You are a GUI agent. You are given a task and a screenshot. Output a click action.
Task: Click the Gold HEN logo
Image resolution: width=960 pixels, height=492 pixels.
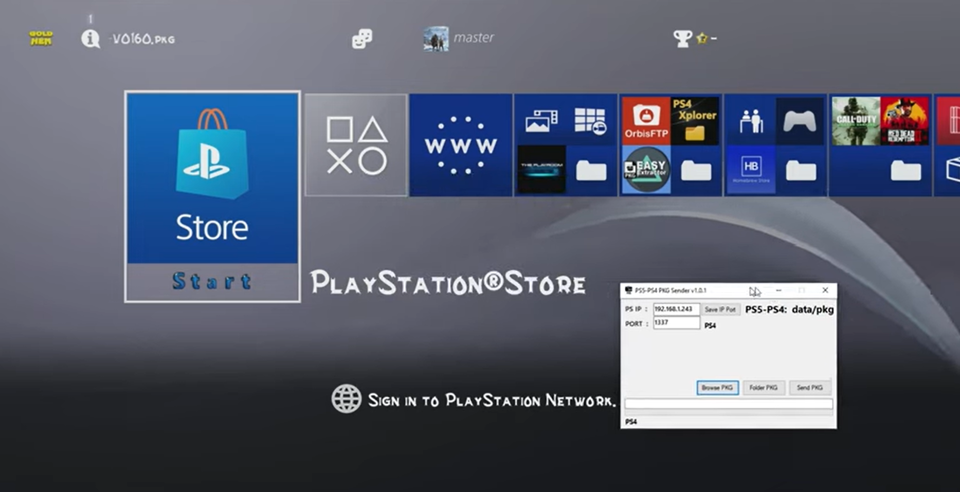(x=41, y=39)
